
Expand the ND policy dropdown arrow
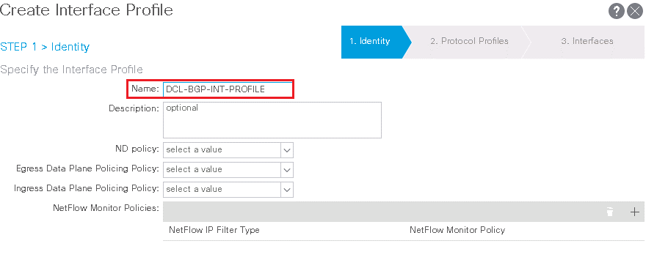[x=287, y=150]
